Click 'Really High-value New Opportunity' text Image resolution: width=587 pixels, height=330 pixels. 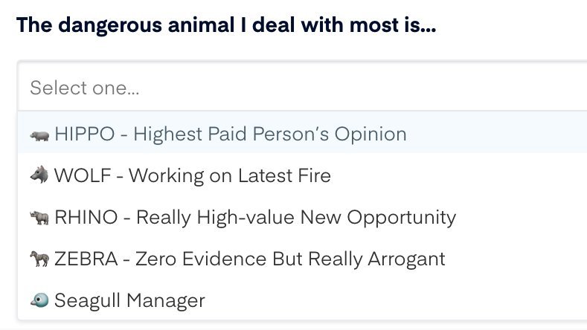click(x=296, y=218)
